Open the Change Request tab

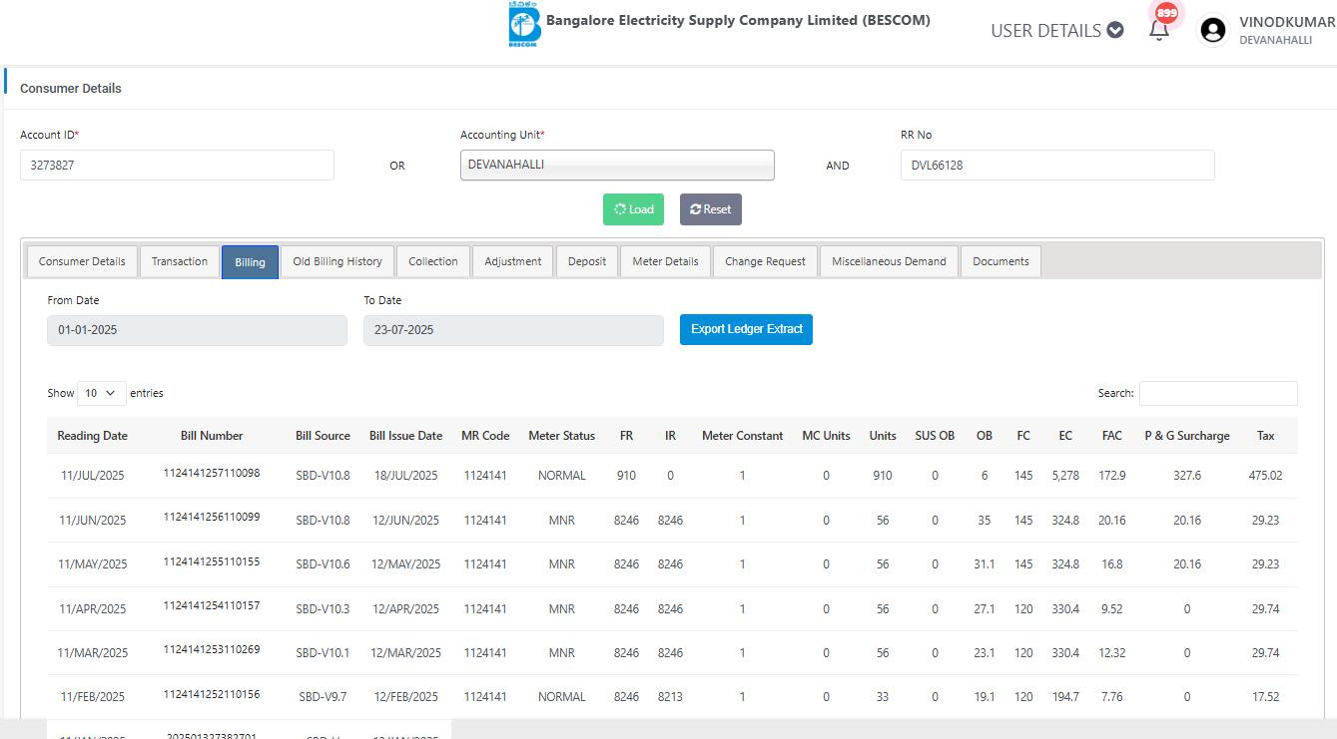point(765,261)
